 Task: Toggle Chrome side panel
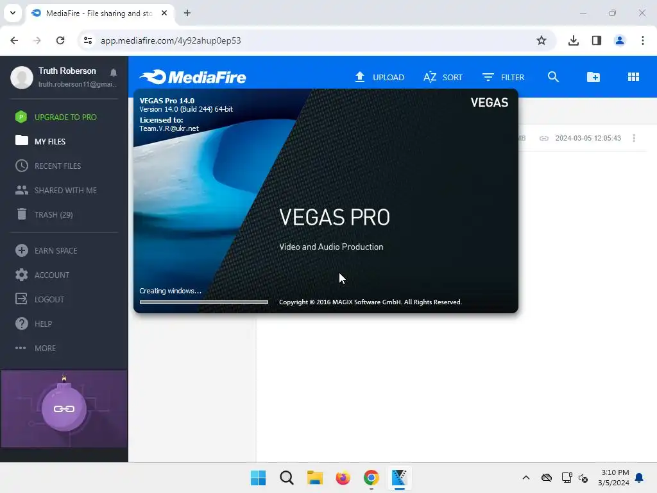(597, 40)
